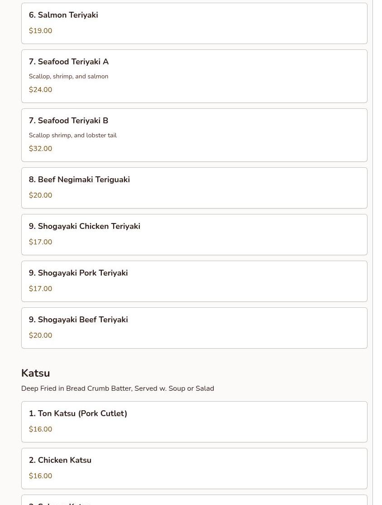Click the lobster tail description text
Viewport: 382px width, 505px height.
click(72, 136)
